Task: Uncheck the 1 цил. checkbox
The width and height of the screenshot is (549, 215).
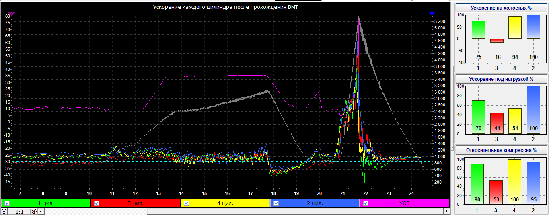Action: [x=7, y=203]
